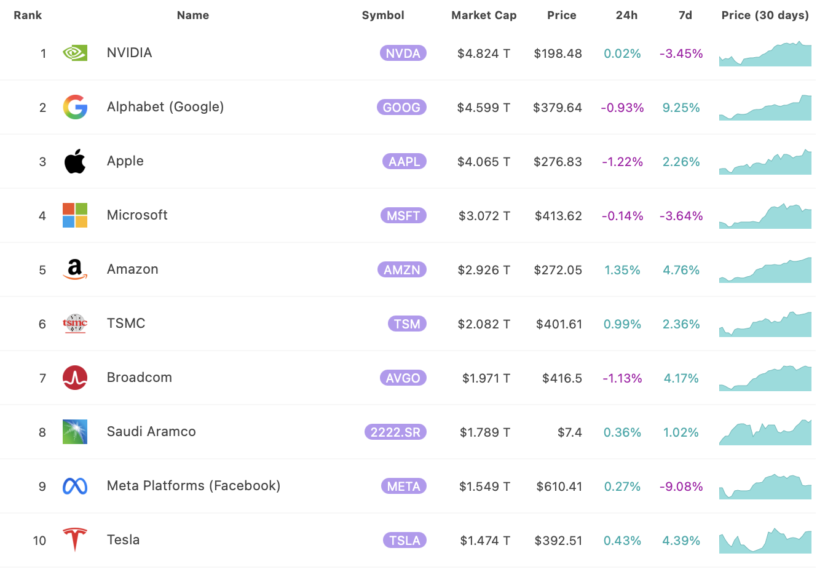The height and width of the screenshot is (572, 825).
Task: Click Tesla market cap $1.474 T
Action: 485,541
